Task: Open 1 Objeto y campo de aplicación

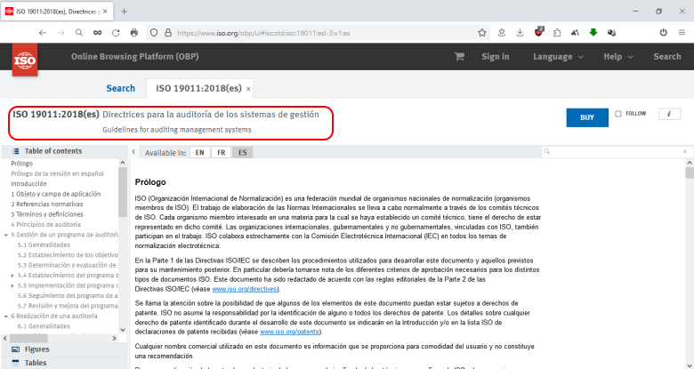Action: click(56, 194)
